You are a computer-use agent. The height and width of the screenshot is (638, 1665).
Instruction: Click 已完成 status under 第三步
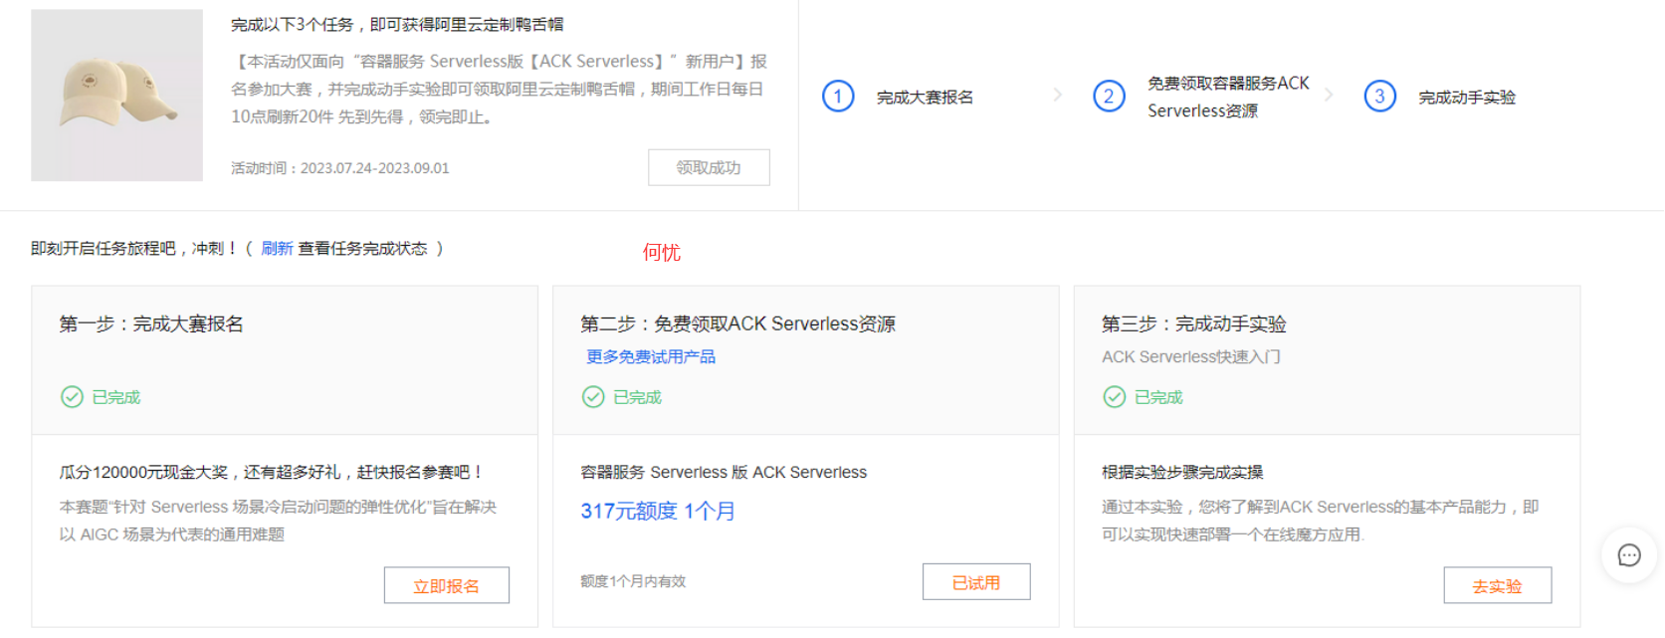point(1159,397)
